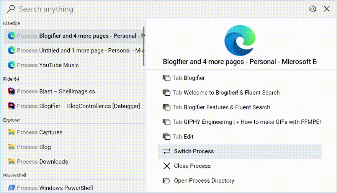Click the 'Explorer' group header
The width and height of the screenshot is (337, 193).
[11, 120]
